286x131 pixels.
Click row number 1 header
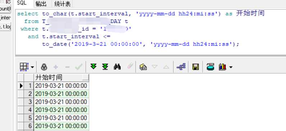tap(29, 86)
